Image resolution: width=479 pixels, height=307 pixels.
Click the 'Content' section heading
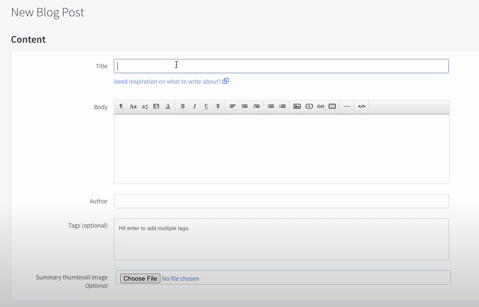(28, 39)
